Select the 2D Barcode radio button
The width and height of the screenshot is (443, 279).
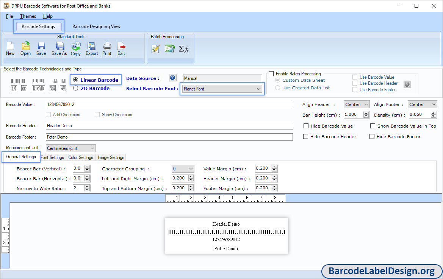click(75, 88)
